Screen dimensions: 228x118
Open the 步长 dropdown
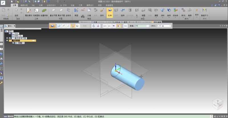pyautogui.click(x=170, y=26)
